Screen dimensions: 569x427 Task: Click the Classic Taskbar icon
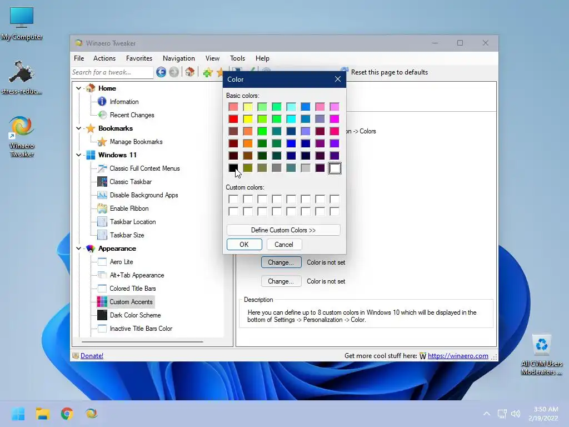point(102,182)
